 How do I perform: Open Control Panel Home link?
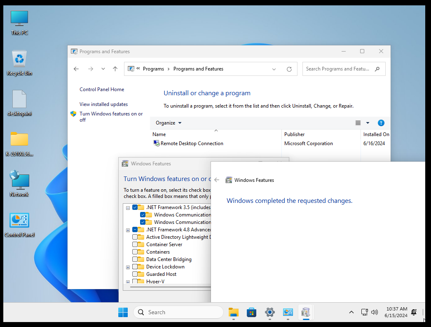click(x=102, y=89)
